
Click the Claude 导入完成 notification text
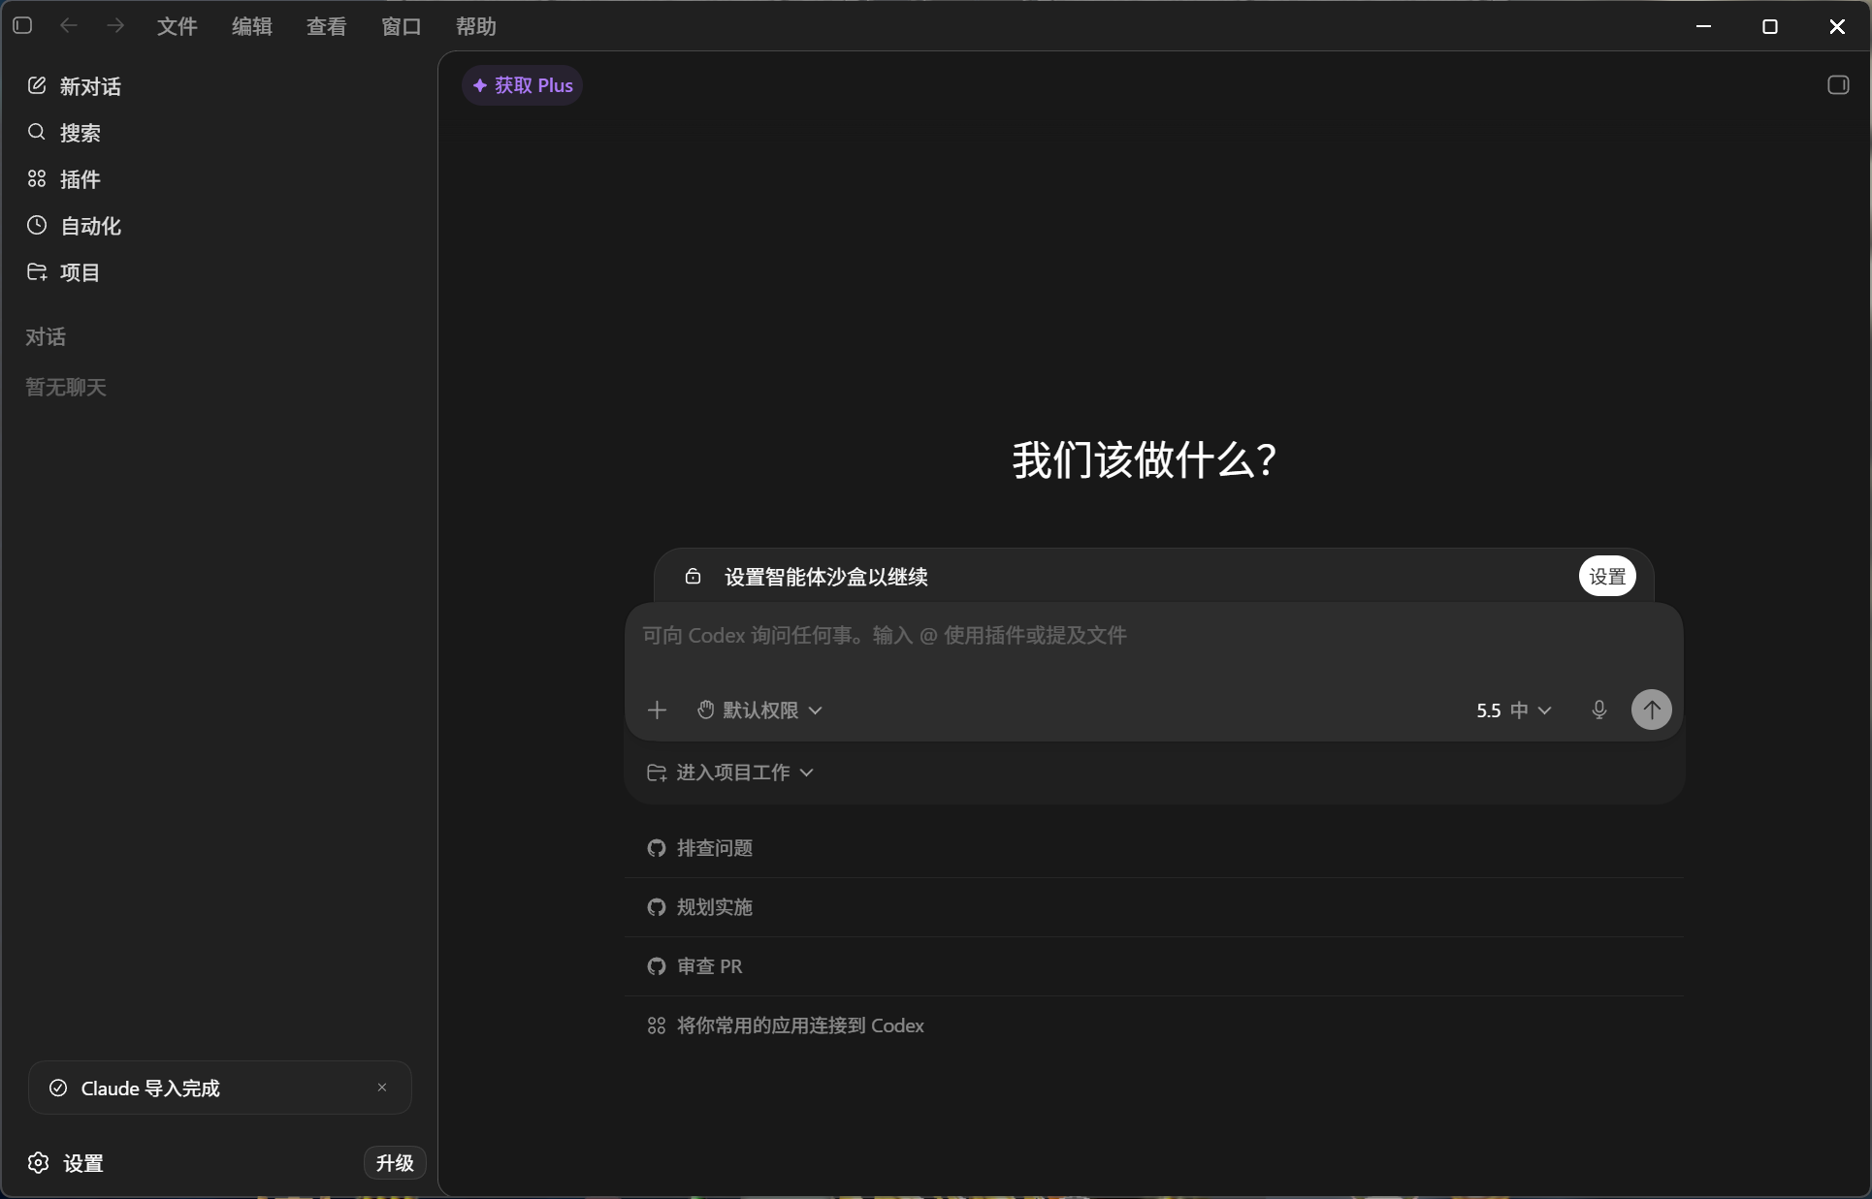click(150, 1089)
